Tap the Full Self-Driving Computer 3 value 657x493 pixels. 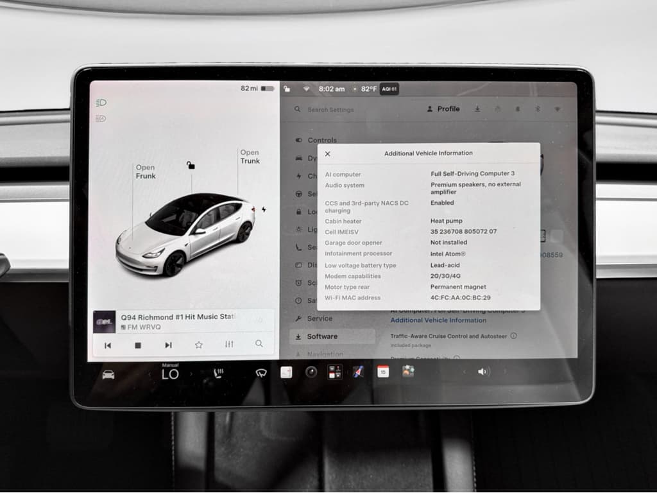pos(472,173)
